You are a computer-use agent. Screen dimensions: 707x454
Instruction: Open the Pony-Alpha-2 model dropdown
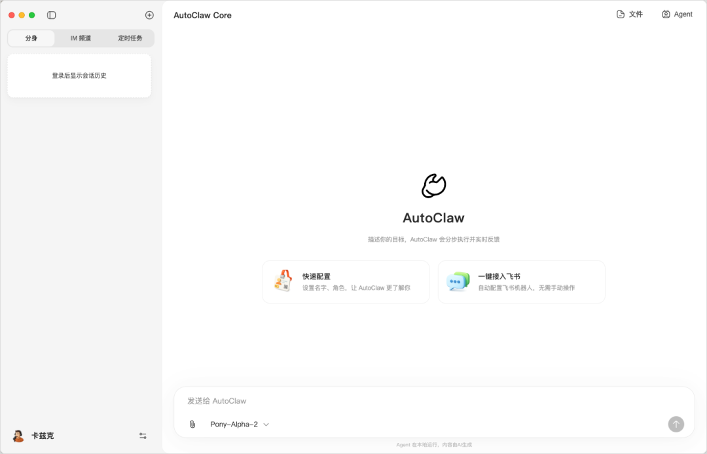pyautogui.click(x=240, y=425)
